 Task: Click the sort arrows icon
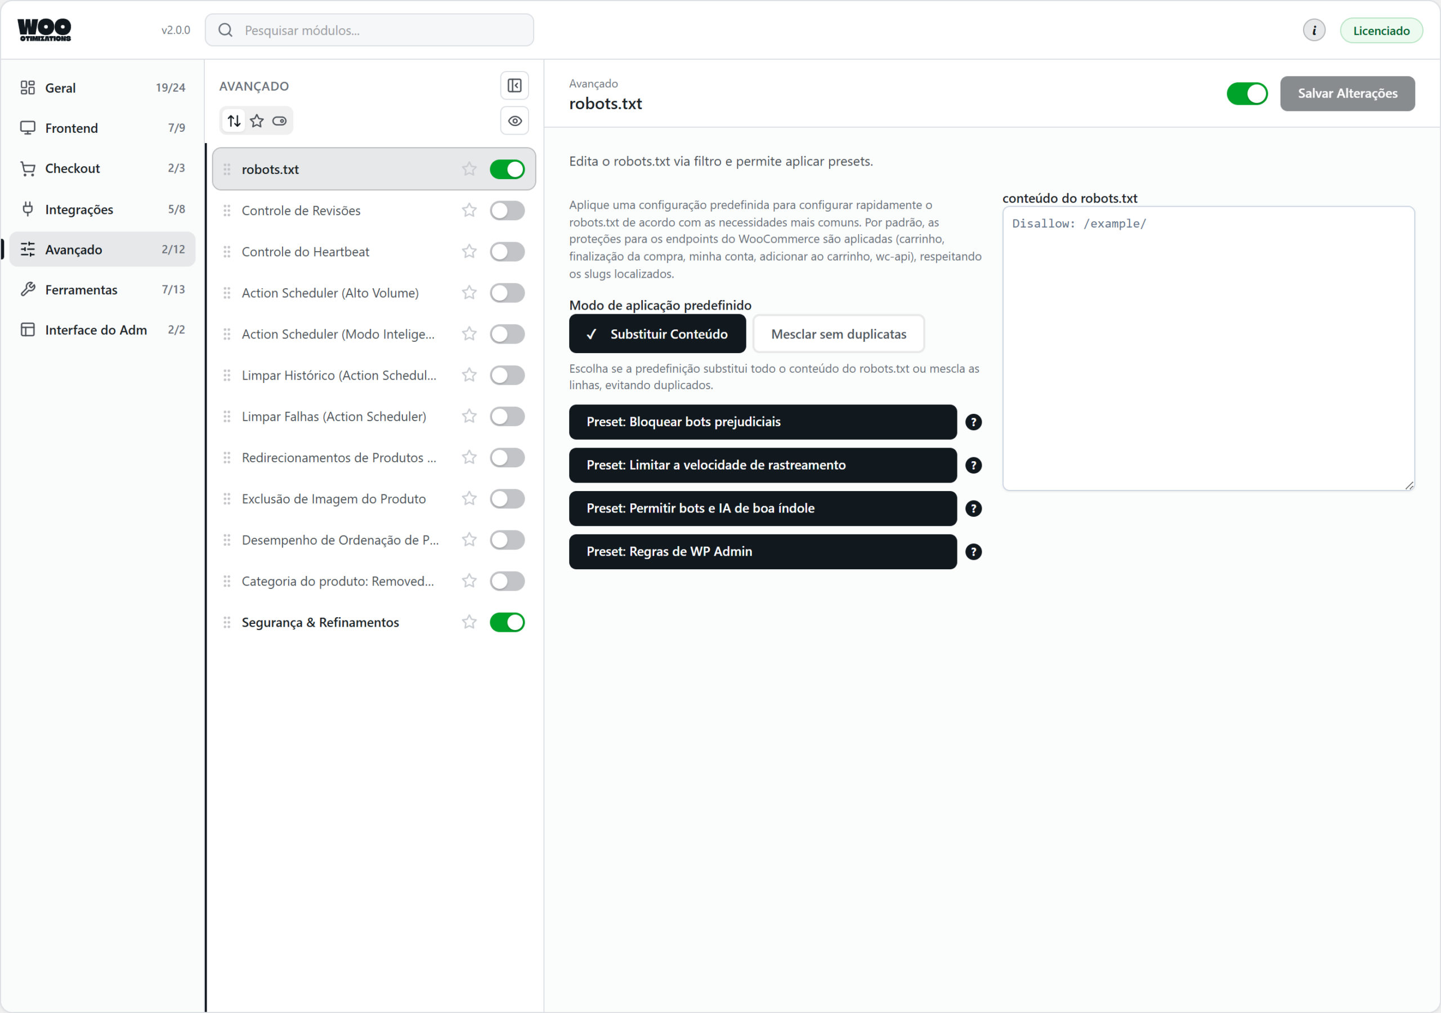click(234, 121)
